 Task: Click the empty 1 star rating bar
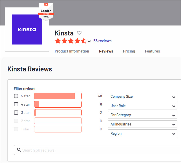(x=58, y=129)
